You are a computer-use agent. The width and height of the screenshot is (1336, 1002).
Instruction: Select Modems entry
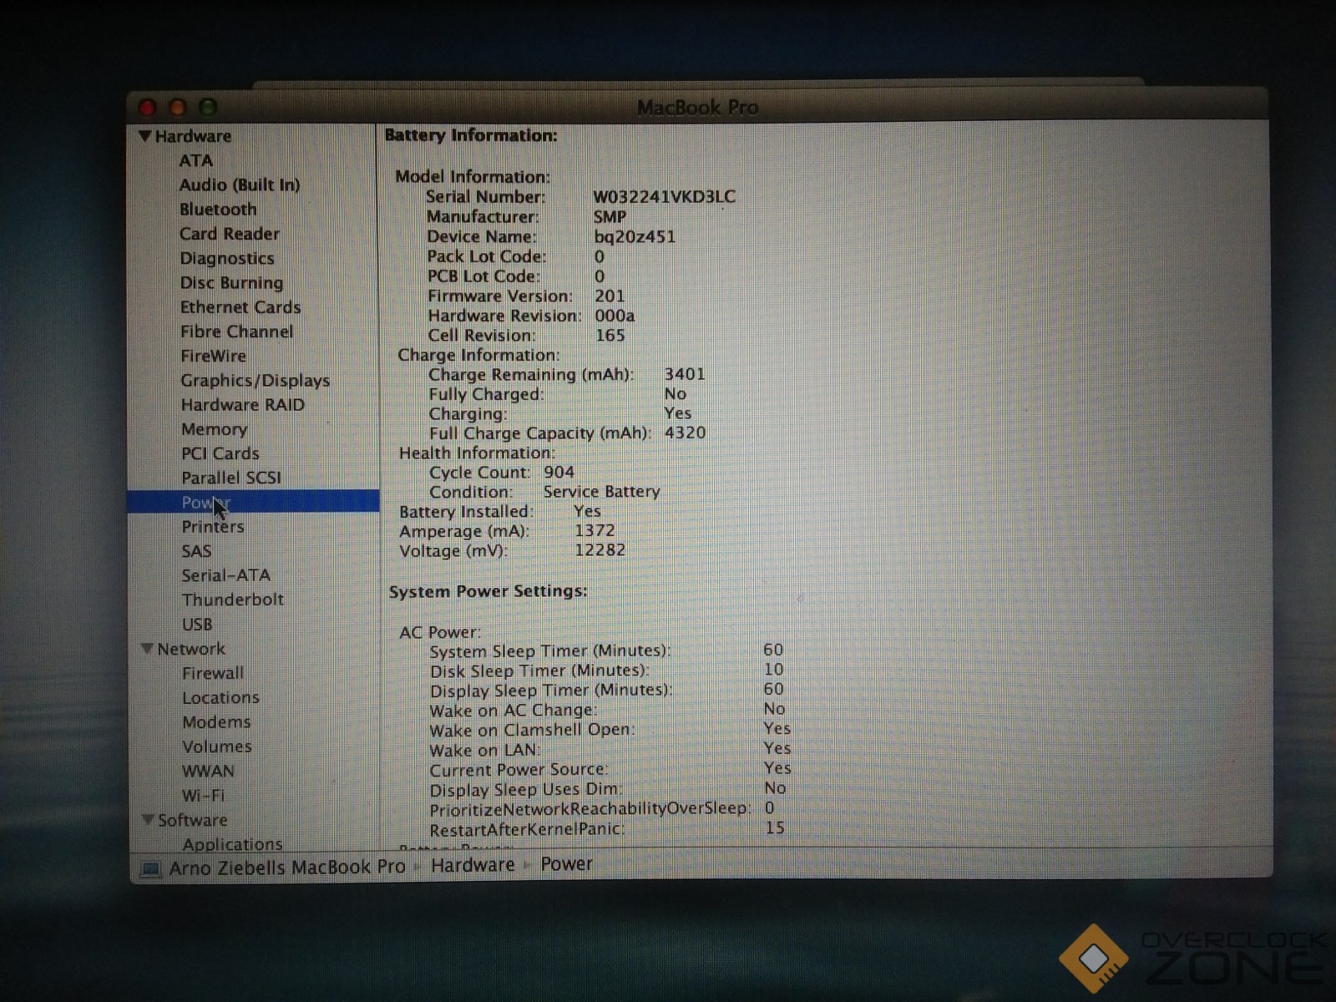[216, 721]
